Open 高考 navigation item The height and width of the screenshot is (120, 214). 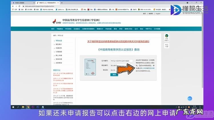click(x=115, y=29)
